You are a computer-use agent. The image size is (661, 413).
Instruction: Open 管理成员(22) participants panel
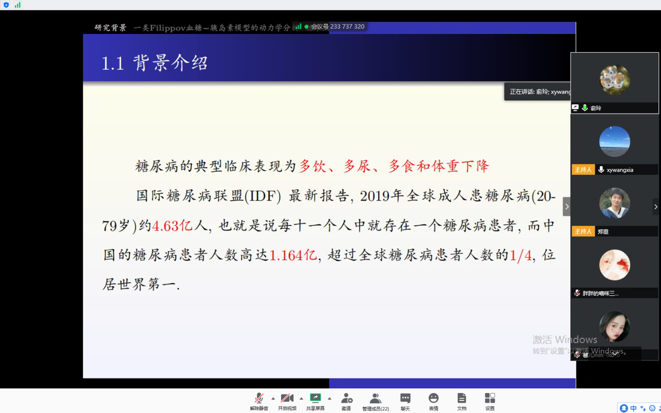coord(375,399)
